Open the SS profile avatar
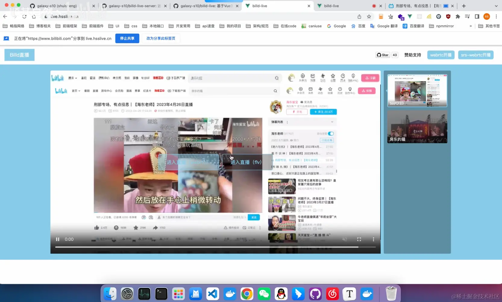This screenshot has height=302, width=502. 487,17
